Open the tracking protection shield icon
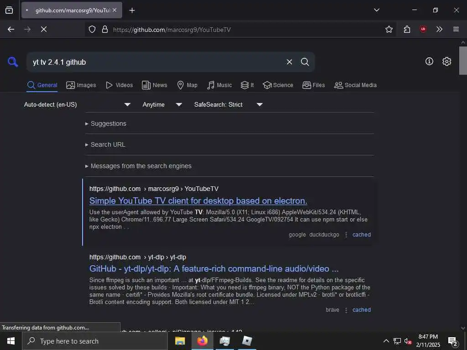Viewport: 467px width, 350px height. (x=92, y=29)
